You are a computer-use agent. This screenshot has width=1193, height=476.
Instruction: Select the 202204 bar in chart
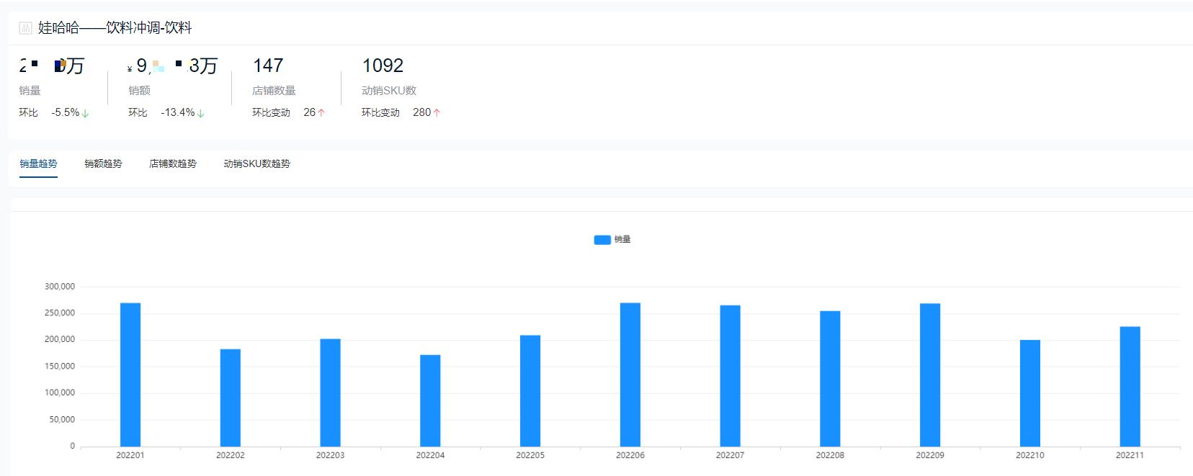point(430,400)
